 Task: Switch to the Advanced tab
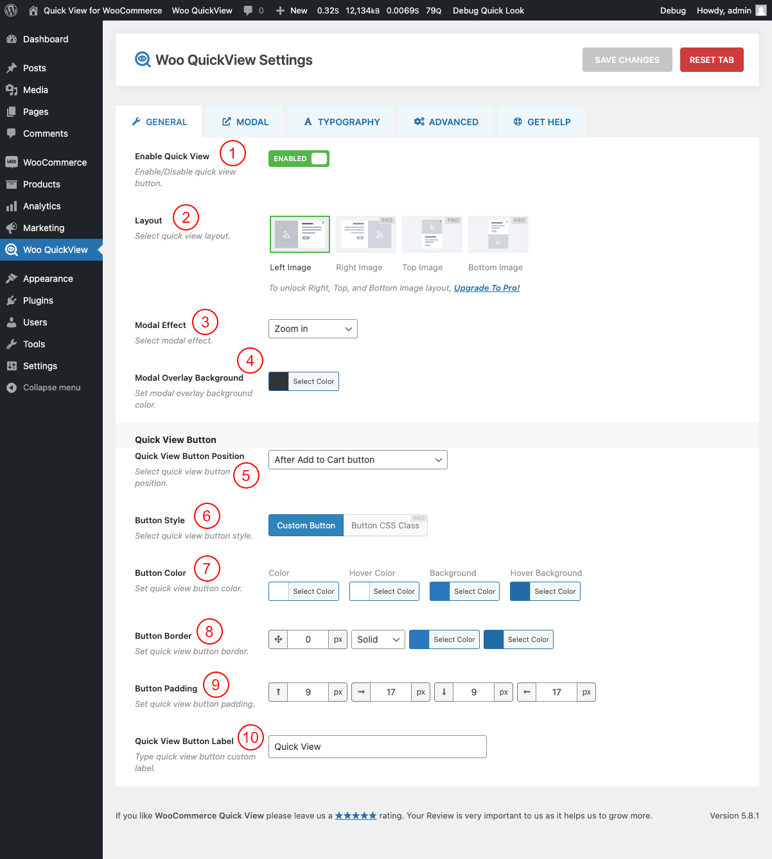pos(446,122)
